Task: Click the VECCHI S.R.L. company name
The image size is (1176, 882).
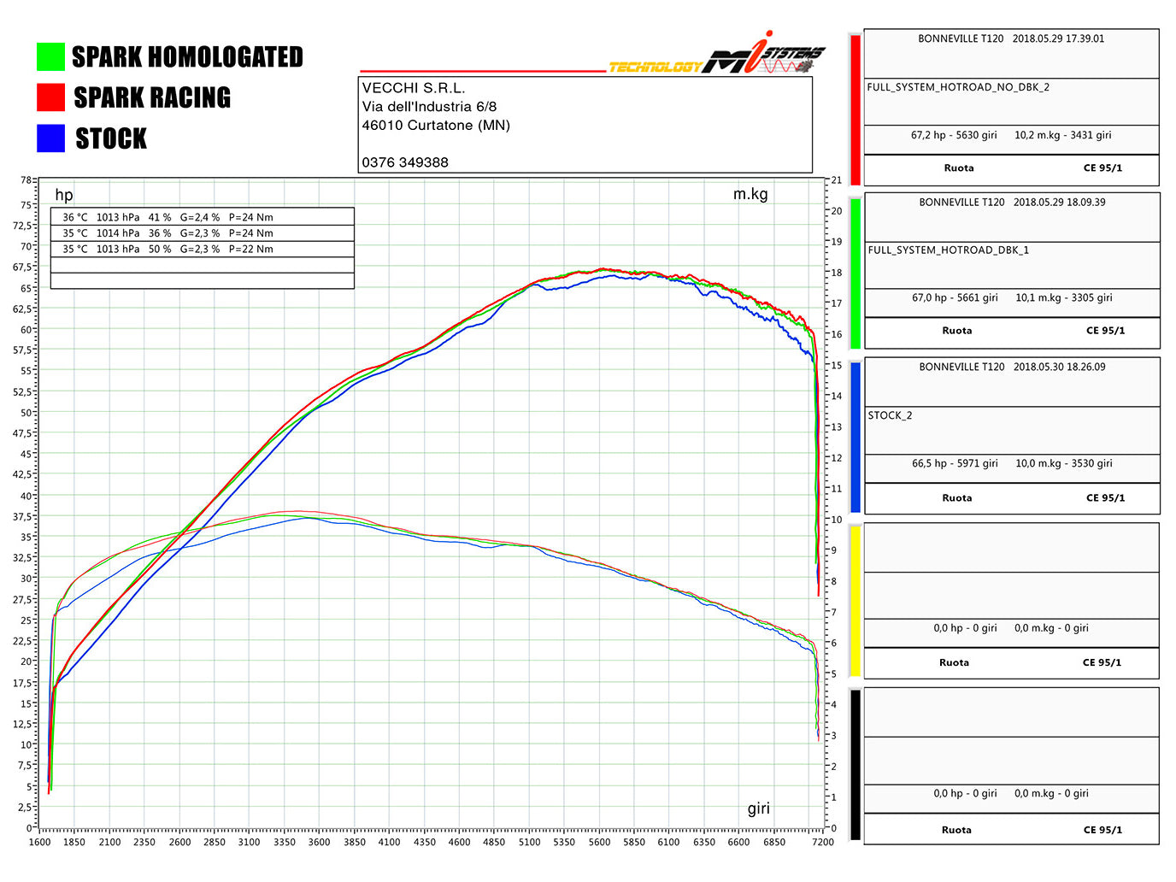Action: 413,88
